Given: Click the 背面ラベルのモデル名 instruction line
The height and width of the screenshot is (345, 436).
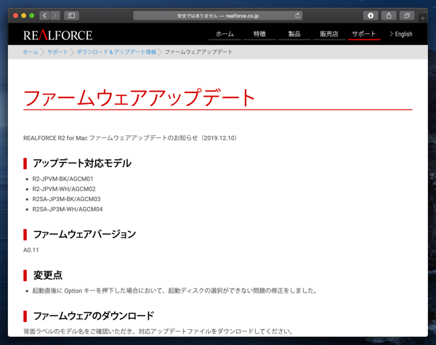Looking at the screenshot, I should [x=158, y=331].
